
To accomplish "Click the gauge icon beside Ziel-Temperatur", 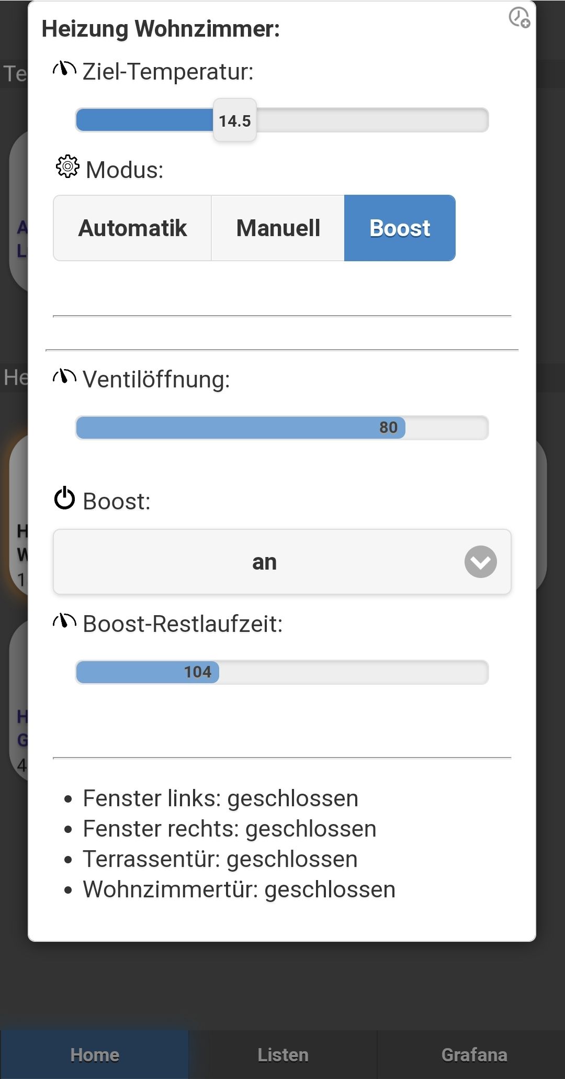I will tap(64, 69).
